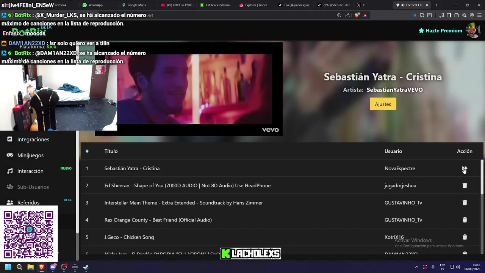The width and height of the screenshot is (485, 273).
Task: Click the share page icon in address bar
Action: pyautogui.click(x=347, y=15)
